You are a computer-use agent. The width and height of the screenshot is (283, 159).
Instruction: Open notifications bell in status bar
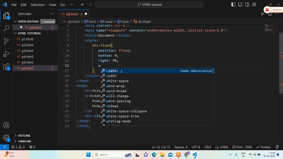(x=277, y=147)
